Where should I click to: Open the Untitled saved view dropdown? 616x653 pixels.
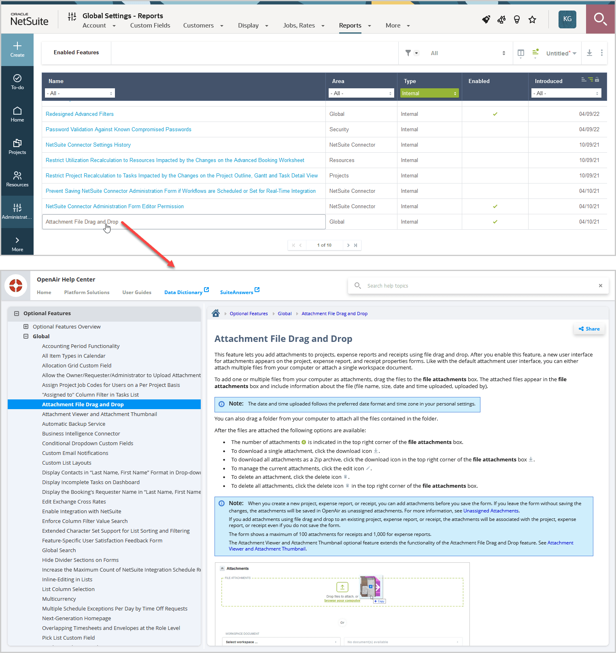pyautogui.click(x=561, y=53)
